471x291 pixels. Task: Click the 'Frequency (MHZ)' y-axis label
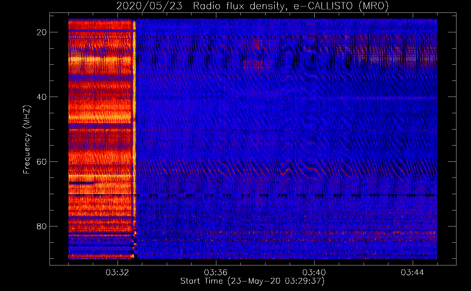point(27,140)
